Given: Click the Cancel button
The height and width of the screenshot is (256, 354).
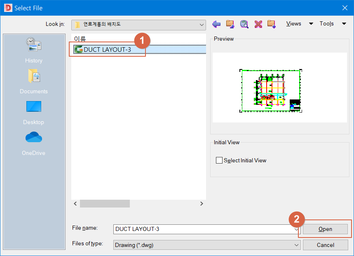Looking at the screenshot, I should click(325, 245).
